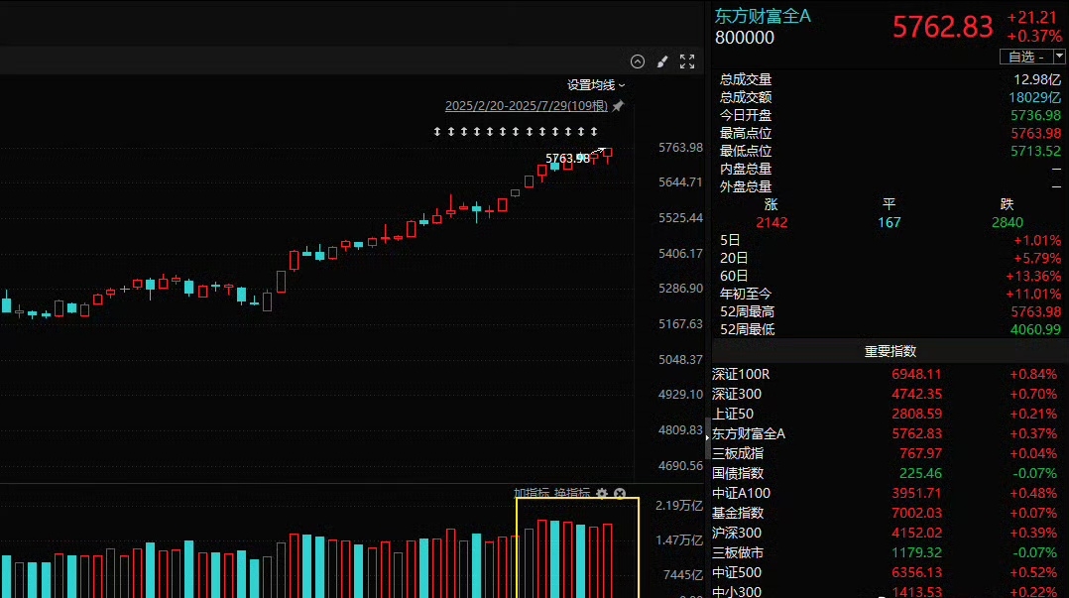
Task: Click the 跌 count 2840
Action: 1007,222
